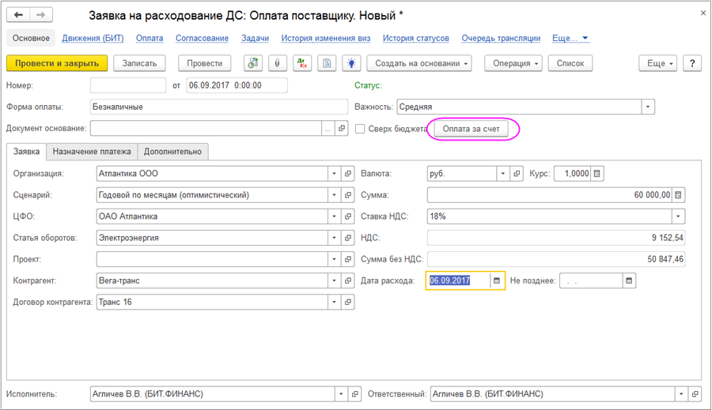712x410 pixels.
Task: Open calculator icon in Сумма field
Action: click(679, 194)
